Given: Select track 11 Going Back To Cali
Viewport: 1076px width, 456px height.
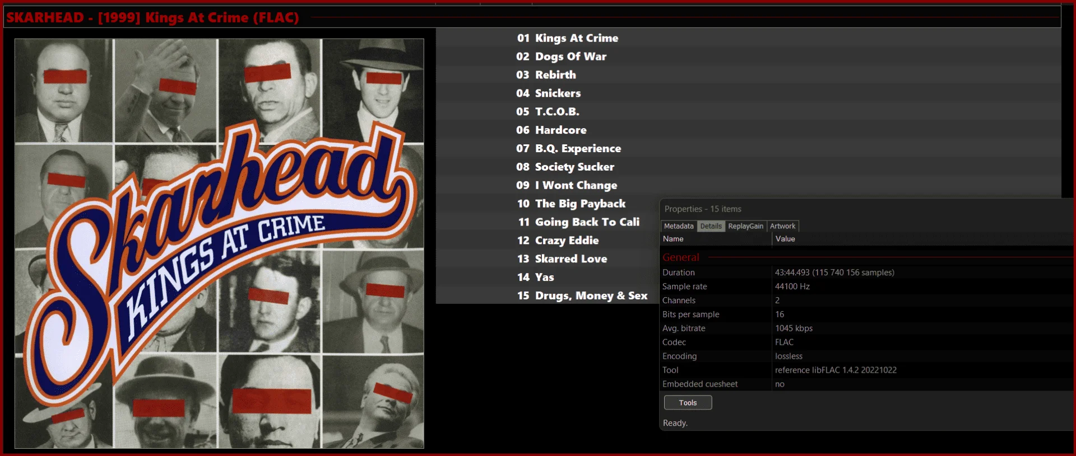Looking at the screenshot, I should 578,222.
